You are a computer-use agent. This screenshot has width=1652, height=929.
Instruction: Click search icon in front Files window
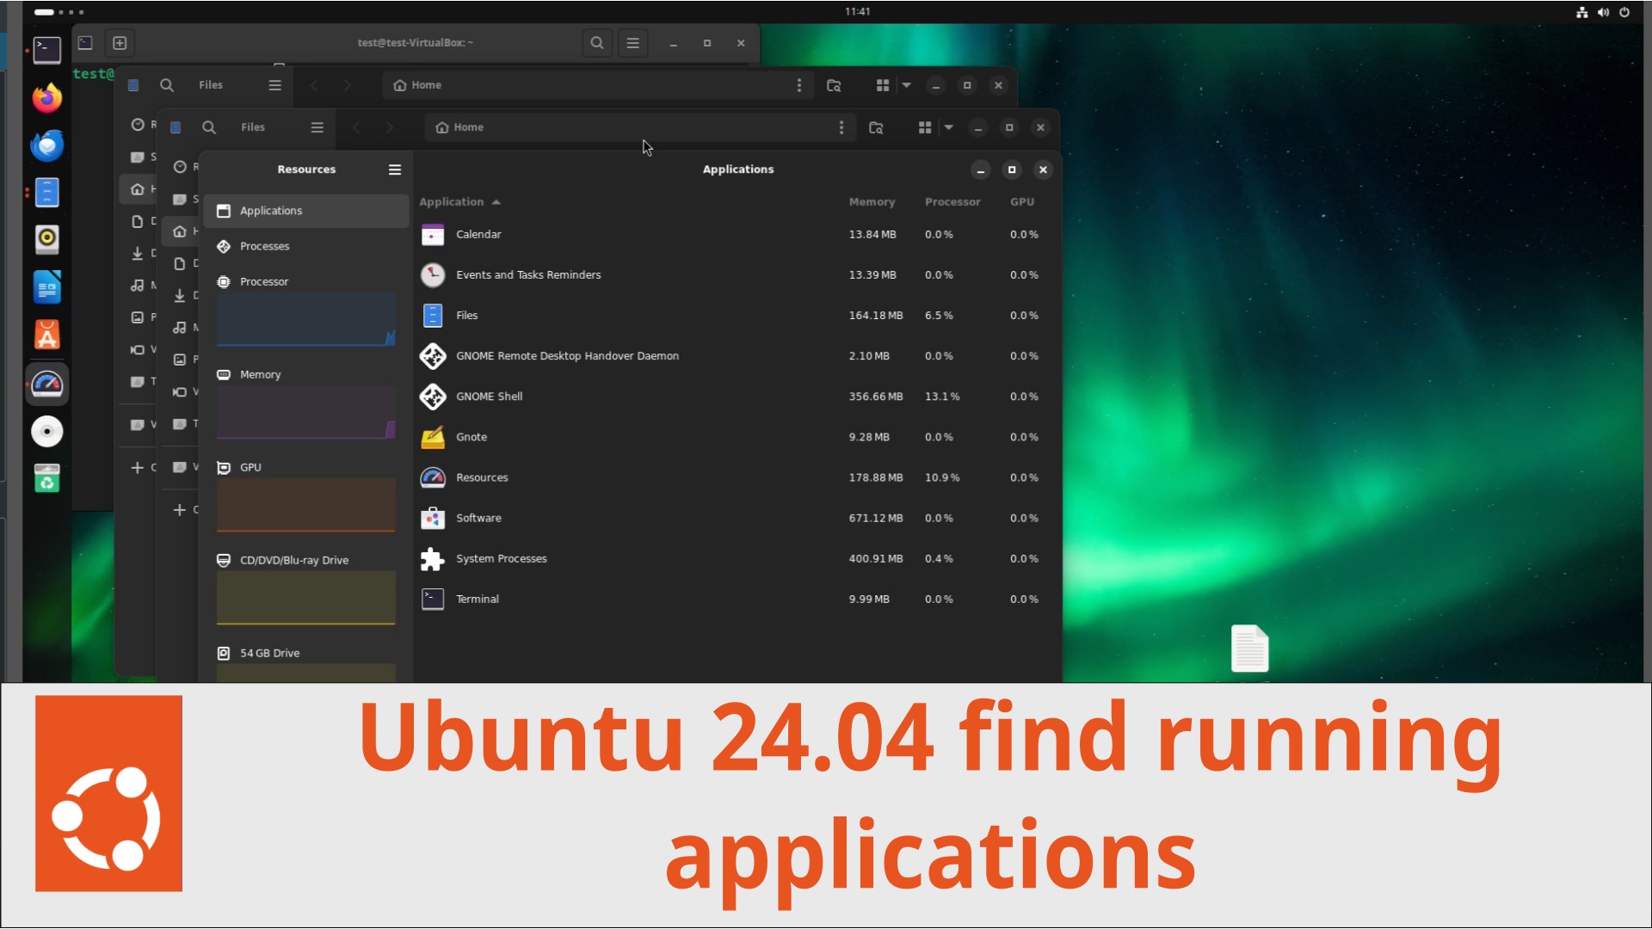(209, 127)
